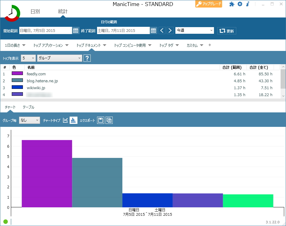Click the list scrollbar up arrow
The image size is (286, 226).
click(x=283, y=67)
